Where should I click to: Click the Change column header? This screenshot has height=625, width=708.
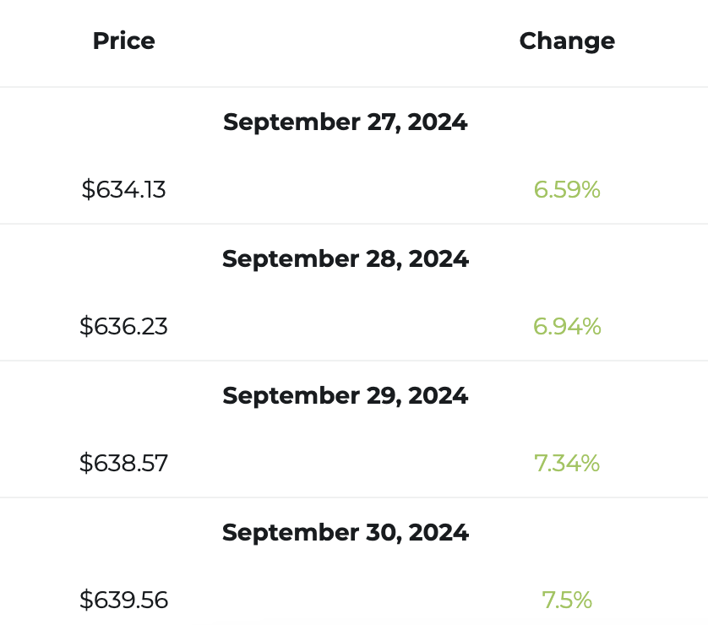click(x=567, y=41)
